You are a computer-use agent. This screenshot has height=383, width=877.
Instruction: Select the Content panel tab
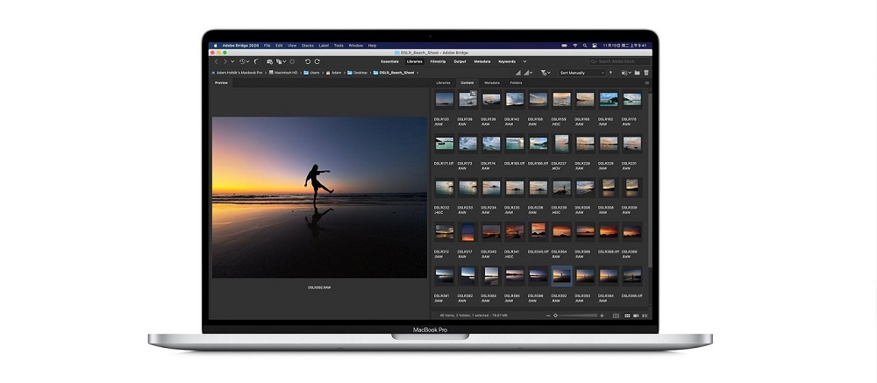pos(467,82)
